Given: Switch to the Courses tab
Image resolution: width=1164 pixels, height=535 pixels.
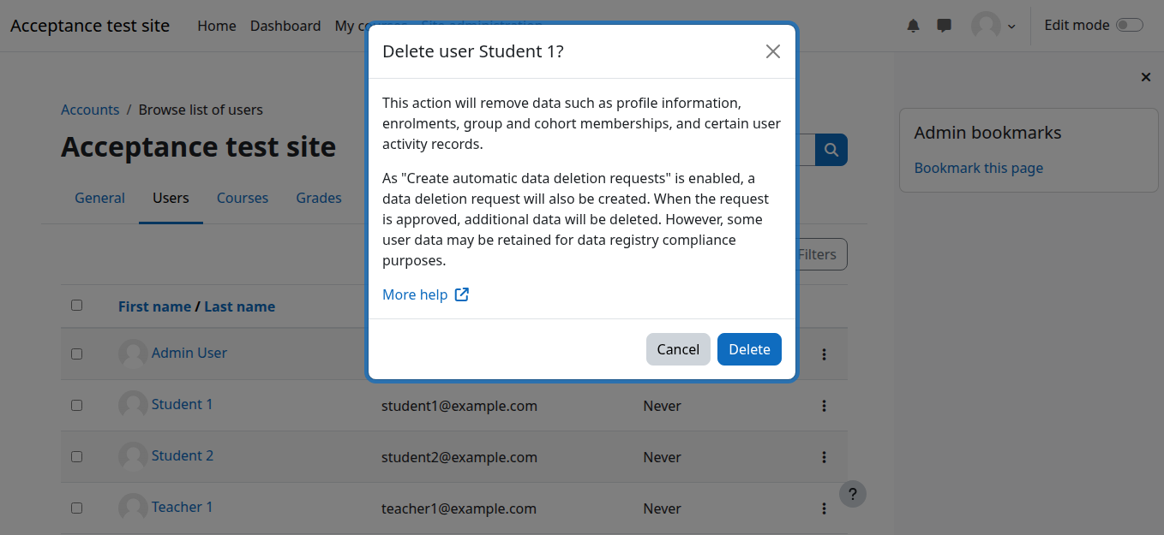Looking at the screenshot, I should point(242,198).
